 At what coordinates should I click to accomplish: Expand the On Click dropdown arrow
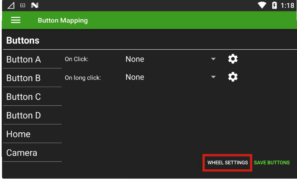pos(213,59)
